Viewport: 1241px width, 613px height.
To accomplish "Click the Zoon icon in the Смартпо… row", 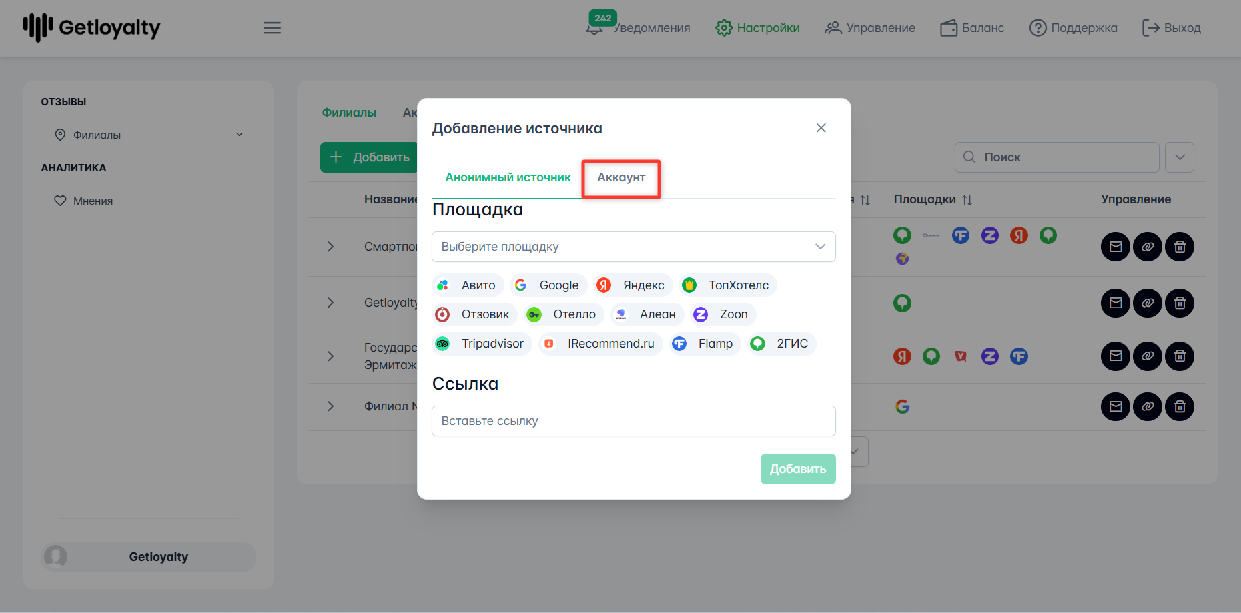I will coord(990,235).
